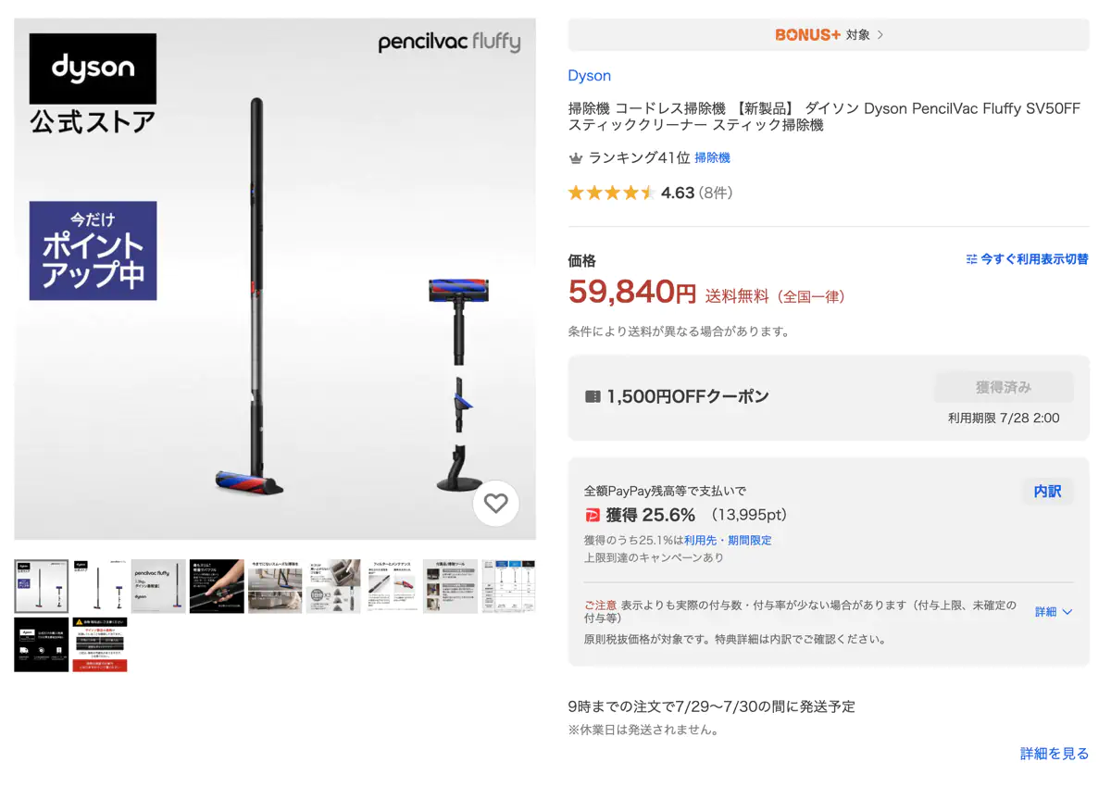Select the third thumbnail with 1.8kg text
The height and width of the screenshot is (787, 1111).
pos(158,586)
